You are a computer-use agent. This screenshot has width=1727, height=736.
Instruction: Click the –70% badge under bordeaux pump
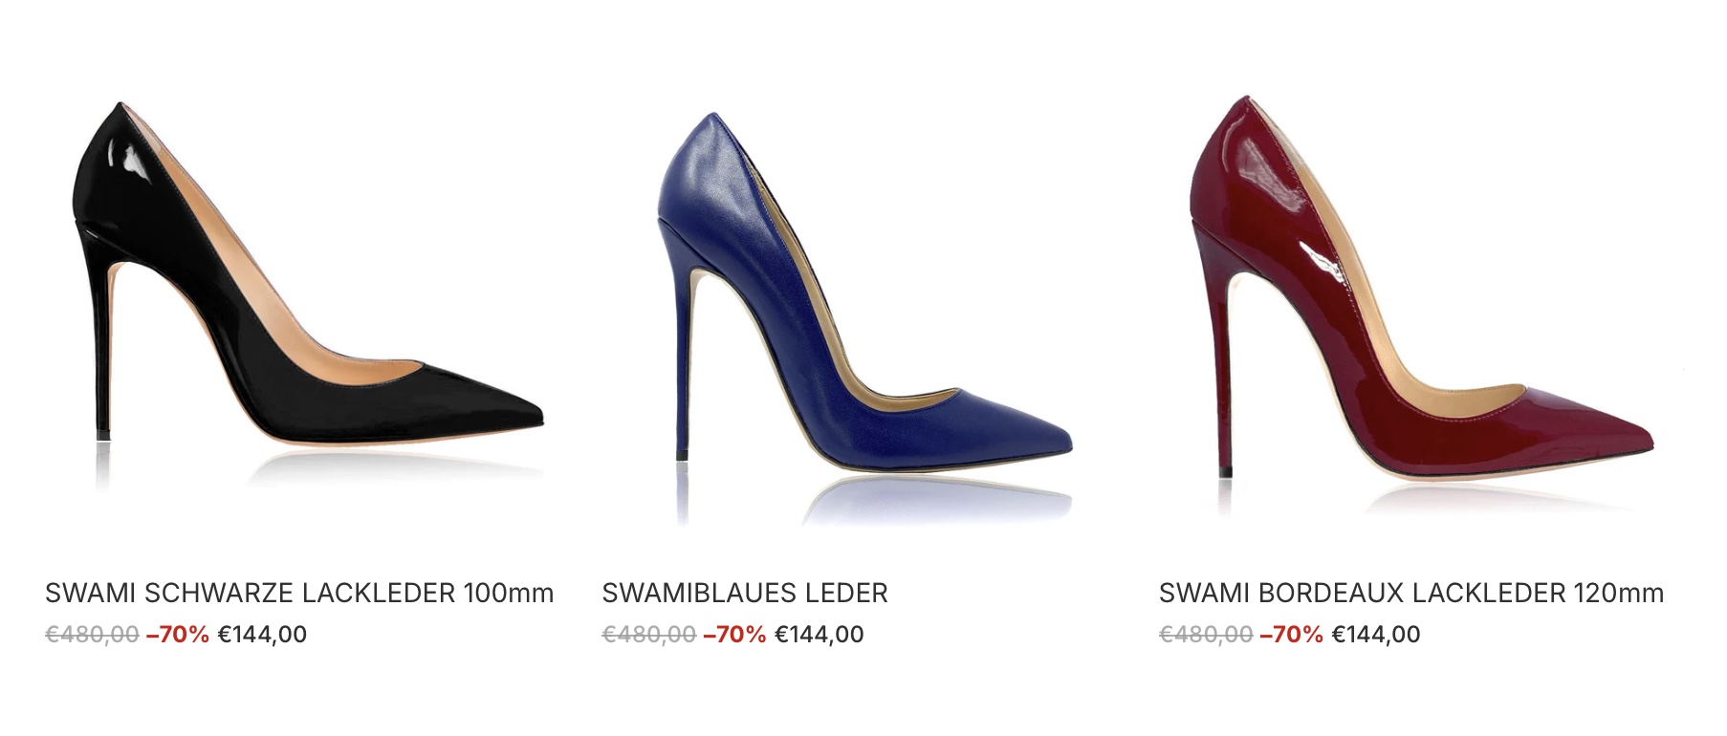pos(1292,634)
